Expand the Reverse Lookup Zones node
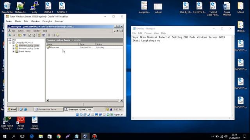Viewport: 250px width, 140px height. [x=13, y=49]
